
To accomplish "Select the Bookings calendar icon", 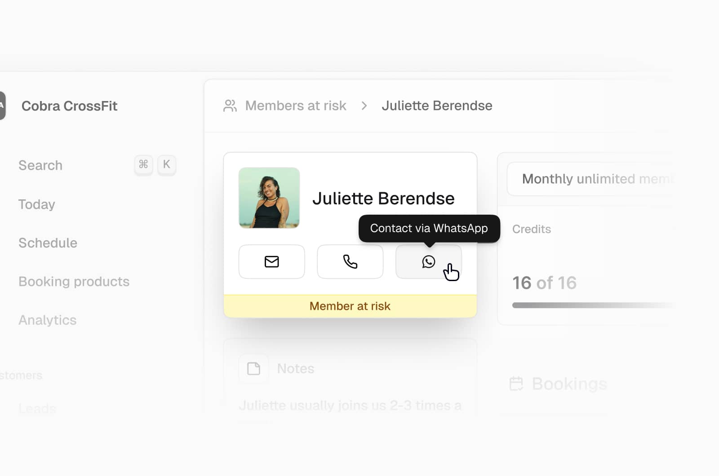I will (516, 383).
